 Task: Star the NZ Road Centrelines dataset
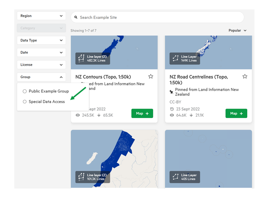click(x=245, y=76)
